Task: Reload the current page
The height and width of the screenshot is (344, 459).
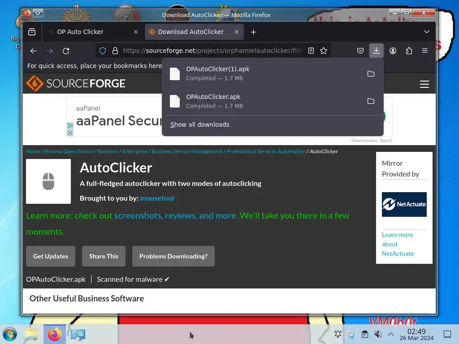Action: (x=66, y=51)
